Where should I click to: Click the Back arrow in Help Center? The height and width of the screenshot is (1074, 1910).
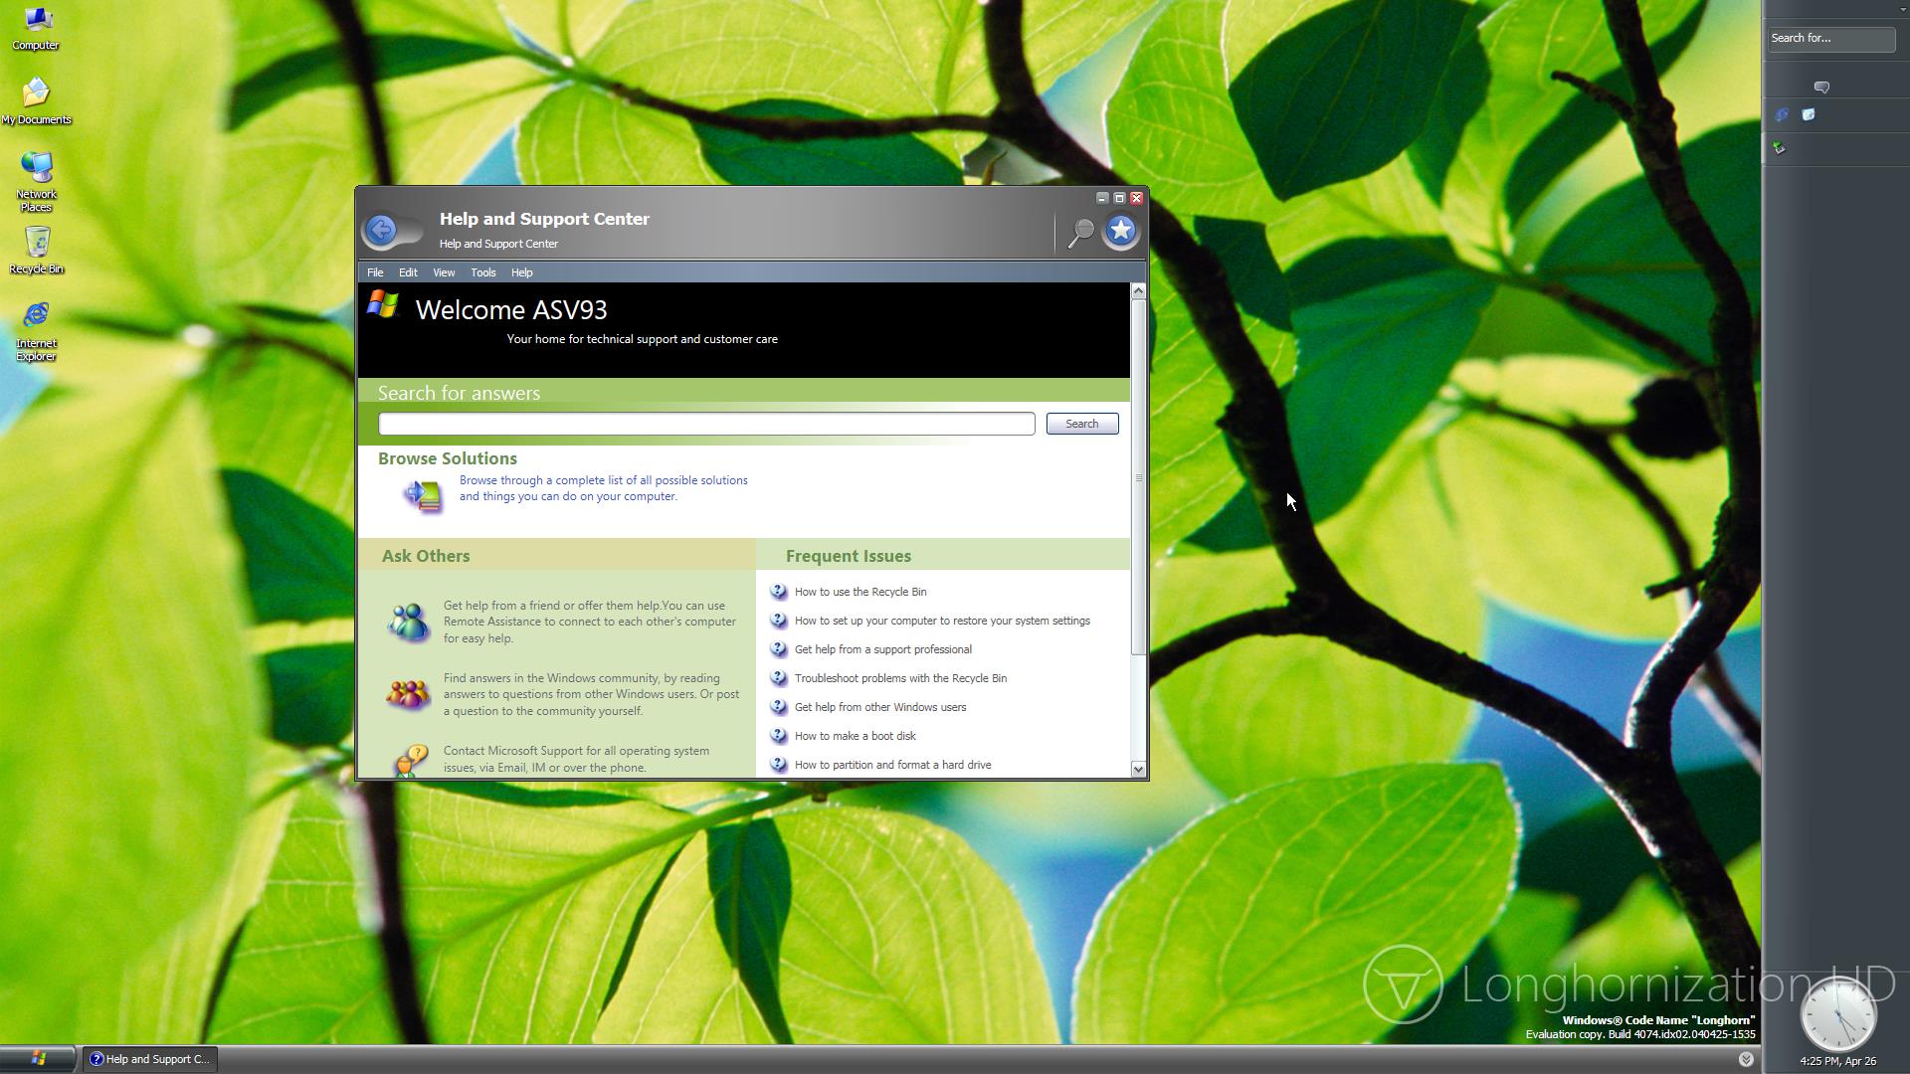[381, 231]
